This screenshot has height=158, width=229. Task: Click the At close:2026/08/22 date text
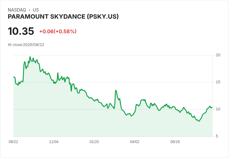click(26, 45)
